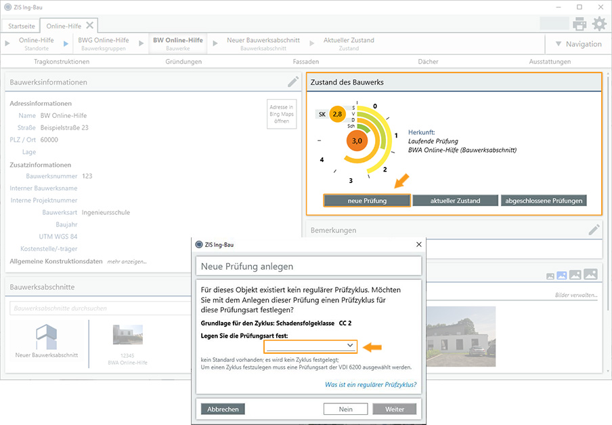Click the printer icon in the top toolbar
Screen dimensions: 612x425
pos(580,24)
